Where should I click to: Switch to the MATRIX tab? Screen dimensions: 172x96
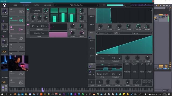point(37,5)
